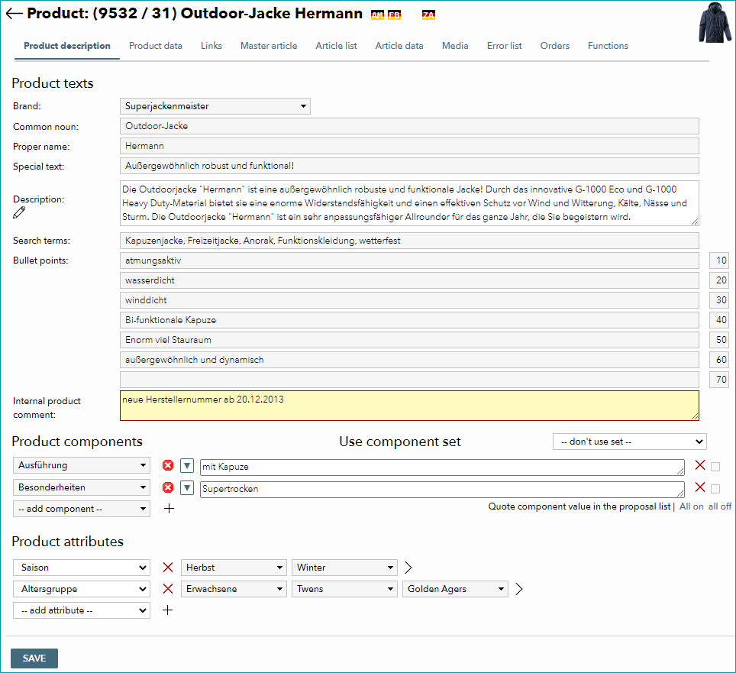Open the Saison attribute dropdown

tap(82, 568)
